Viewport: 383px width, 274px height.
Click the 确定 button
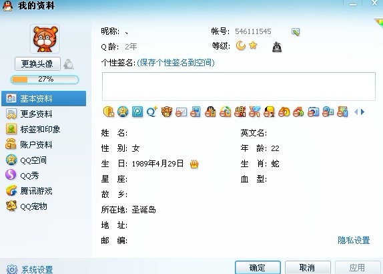coord(258,267)
